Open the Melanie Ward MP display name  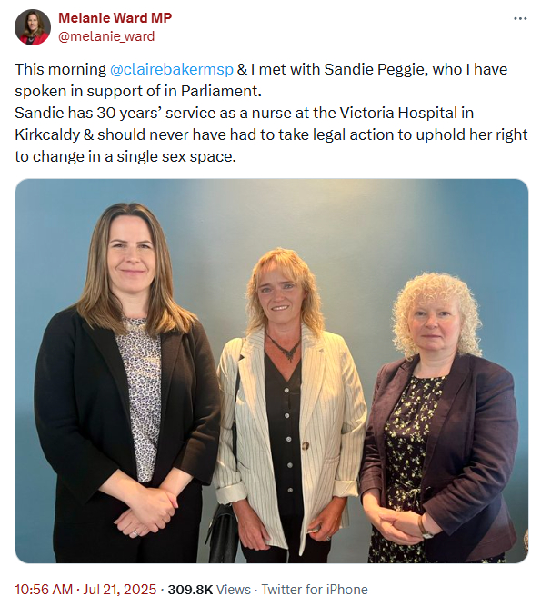tap(115, 18)
